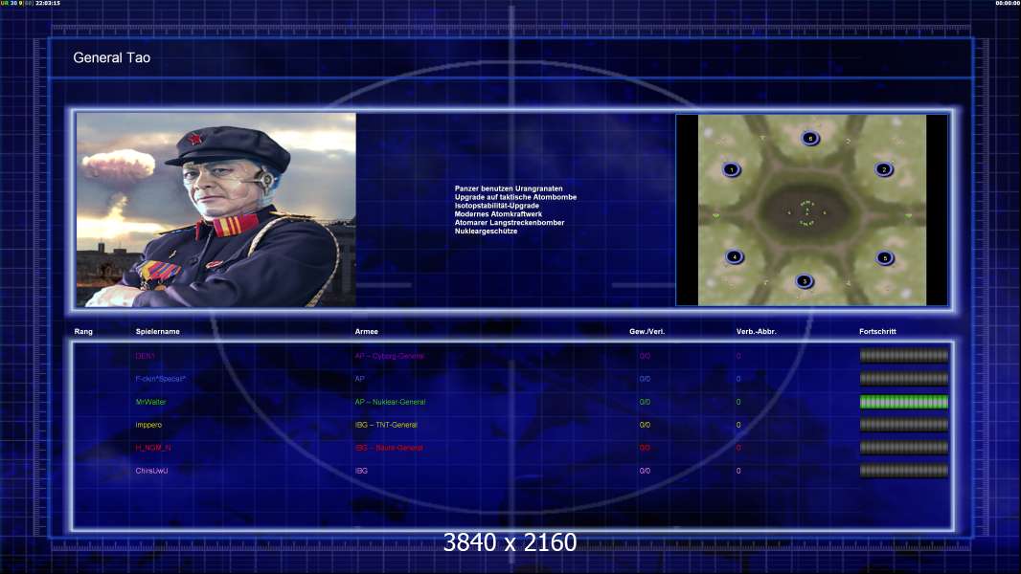Select player name DEN1
The height and width of the screenshot is (574, 1021).
coord(146,356)
